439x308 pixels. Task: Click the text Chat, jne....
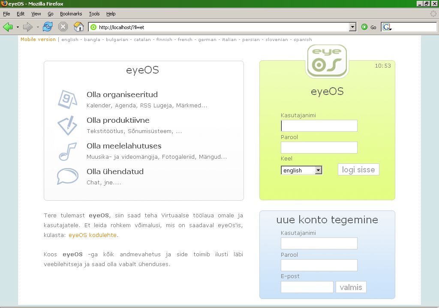pyautogui.click(x=104, y=183)
